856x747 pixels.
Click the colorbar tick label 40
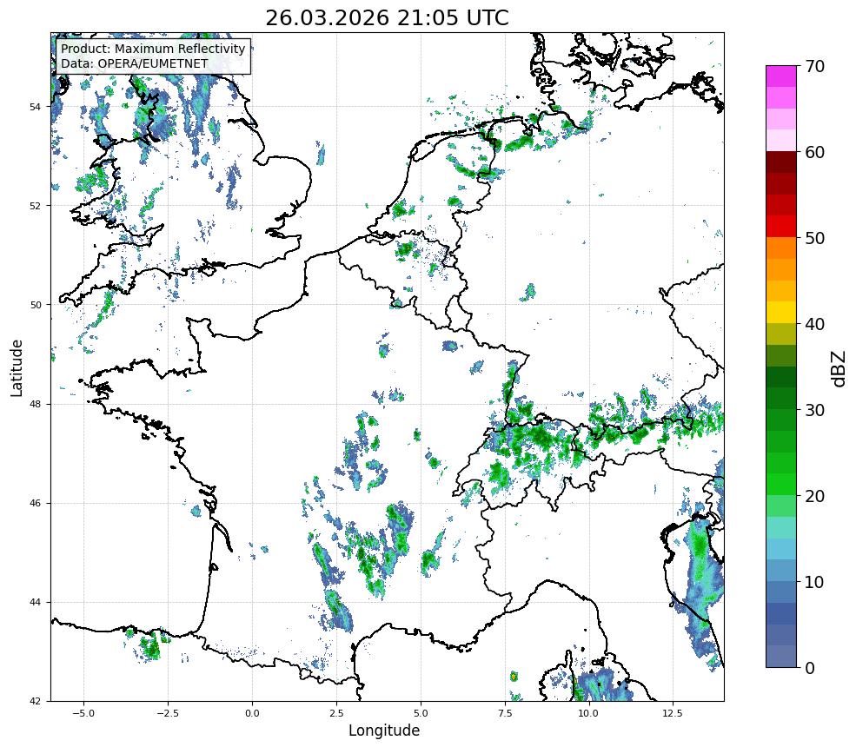(x=814, y=324)
